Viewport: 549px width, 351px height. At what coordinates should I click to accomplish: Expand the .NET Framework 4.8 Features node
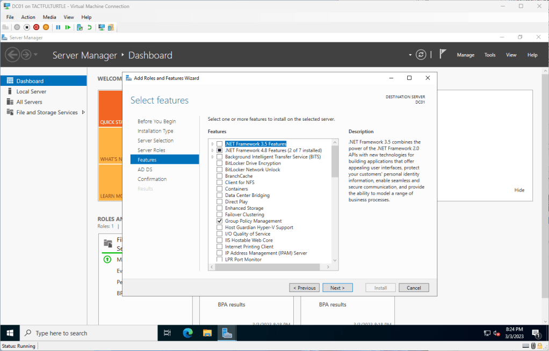213,150
